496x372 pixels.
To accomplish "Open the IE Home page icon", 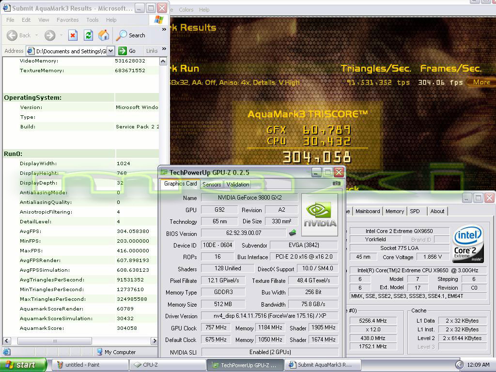I will coord(104,35).
